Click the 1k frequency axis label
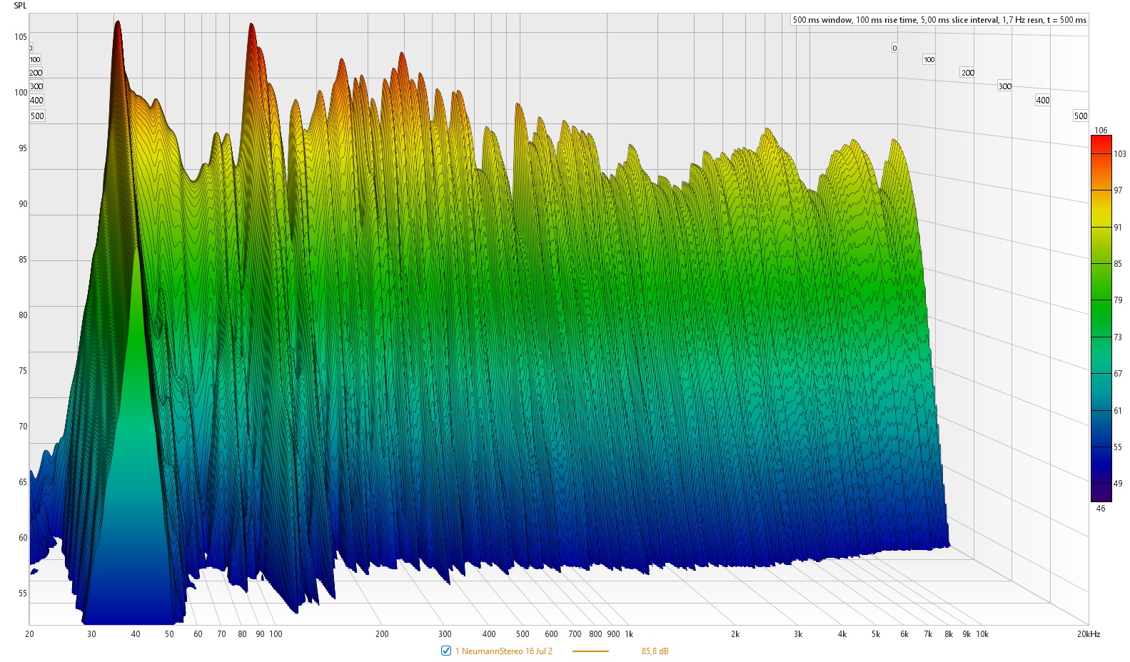The height and width of the screenshot is (662, 1130). (x=629, y=634)
